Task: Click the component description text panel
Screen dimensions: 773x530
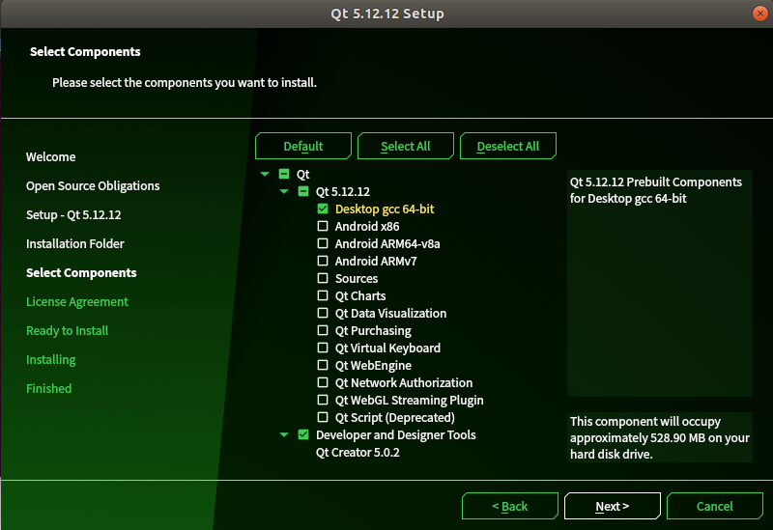Action: (660, 283)
